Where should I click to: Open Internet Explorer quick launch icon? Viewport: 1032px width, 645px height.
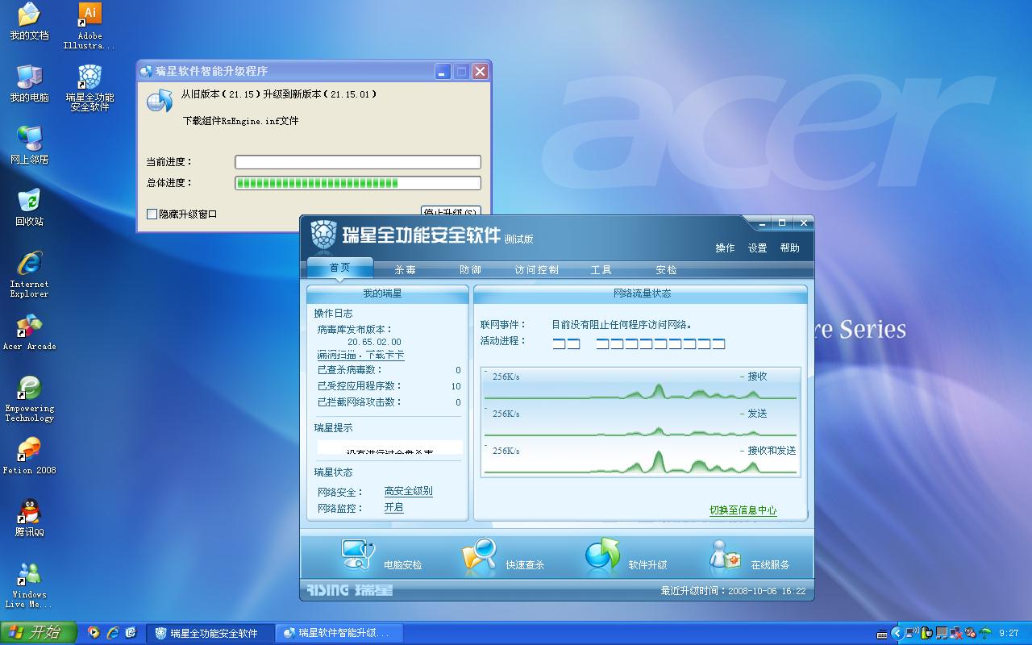(x=112, y=633)
